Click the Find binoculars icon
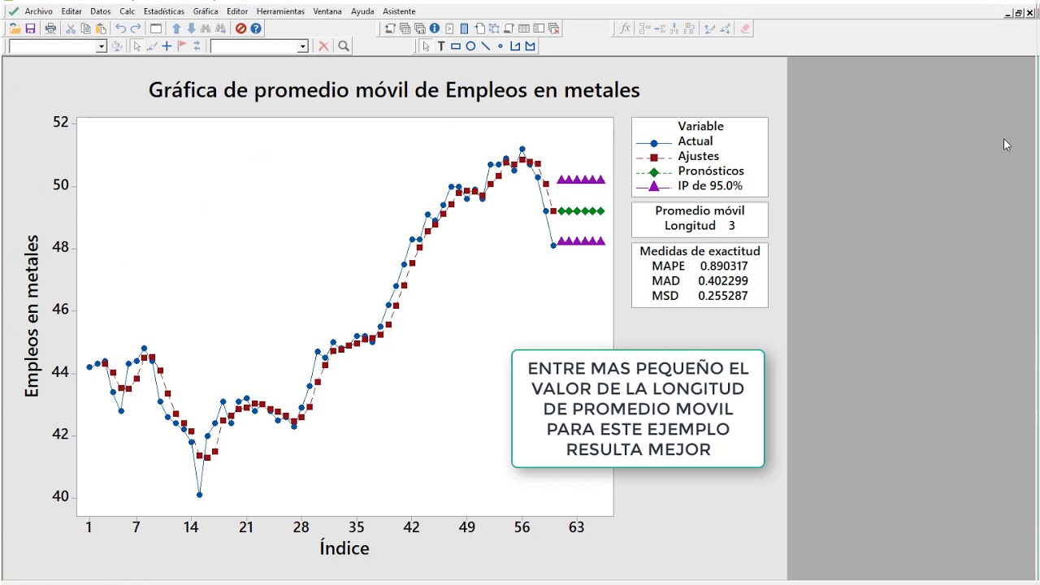The height and width of the screenshot is (585, 1040). pyautogui.click(x=206, y=28)
